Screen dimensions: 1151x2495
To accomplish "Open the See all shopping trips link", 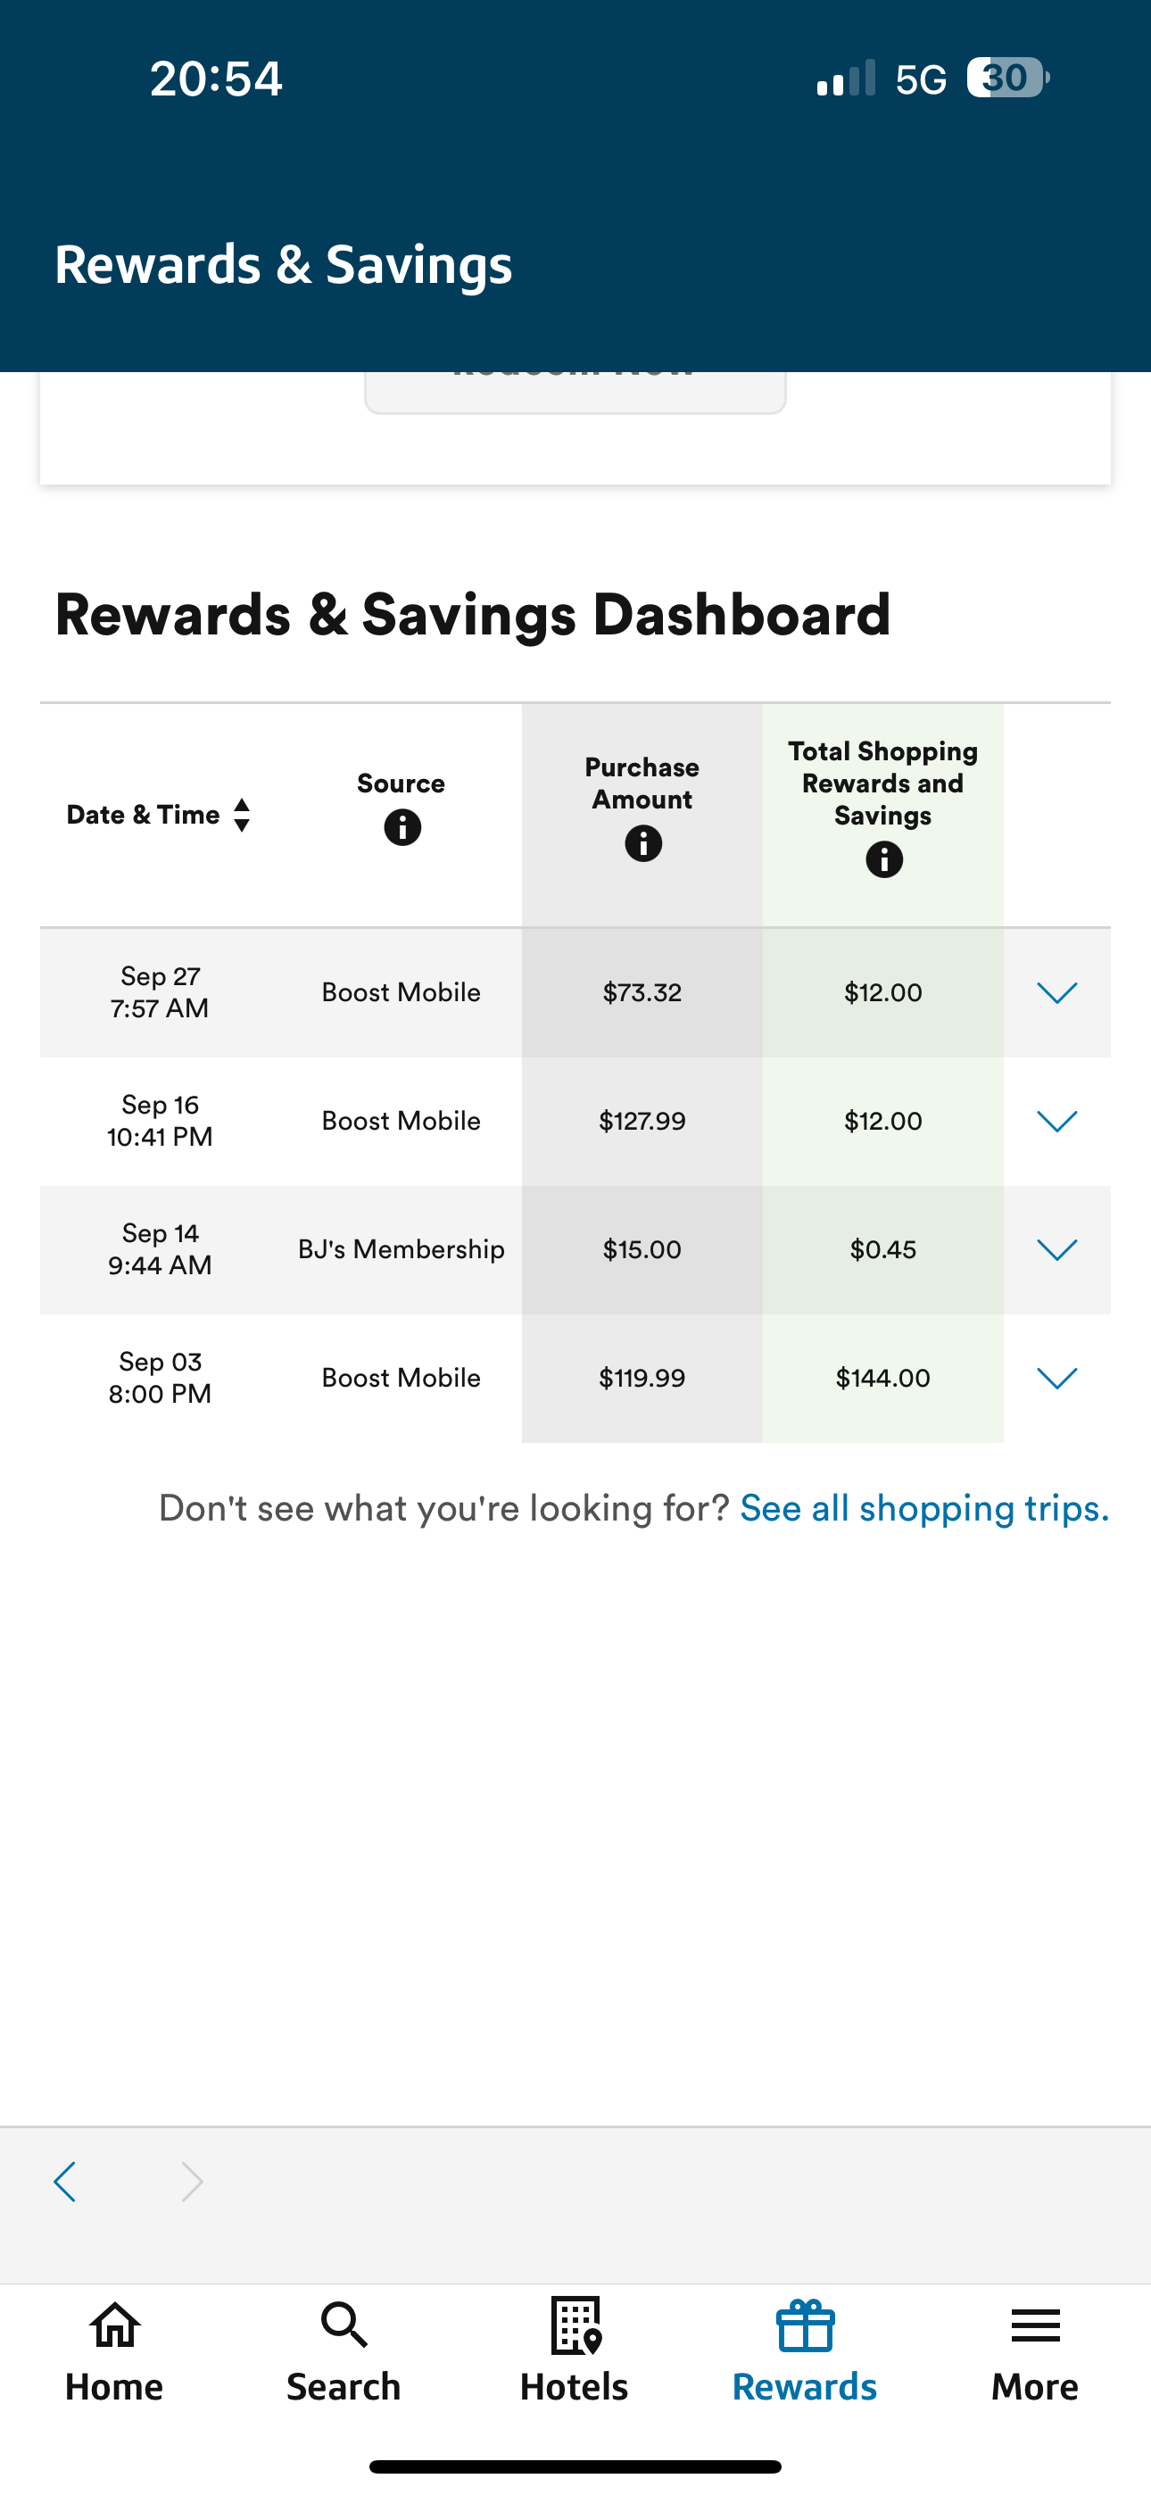I will [924, 1508].
